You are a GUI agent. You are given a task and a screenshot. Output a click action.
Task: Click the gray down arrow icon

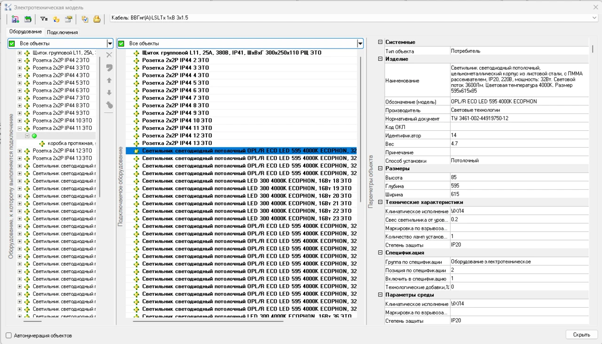109,93
